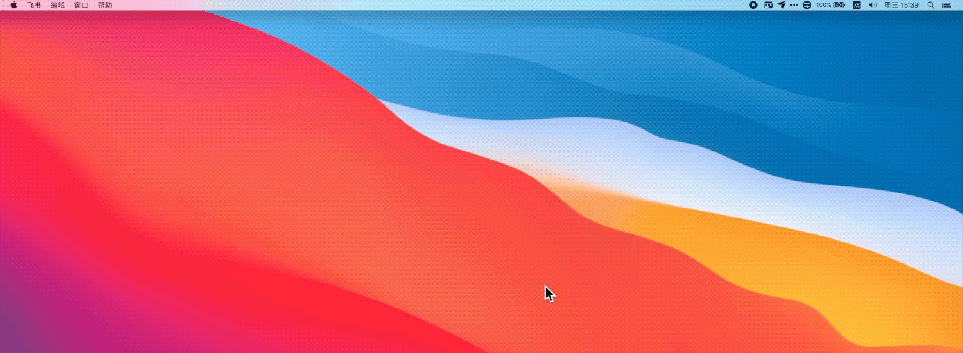Click the screen recording stop icon
Viewport: 963px width, 353px height.
click(x=753, y=5)
